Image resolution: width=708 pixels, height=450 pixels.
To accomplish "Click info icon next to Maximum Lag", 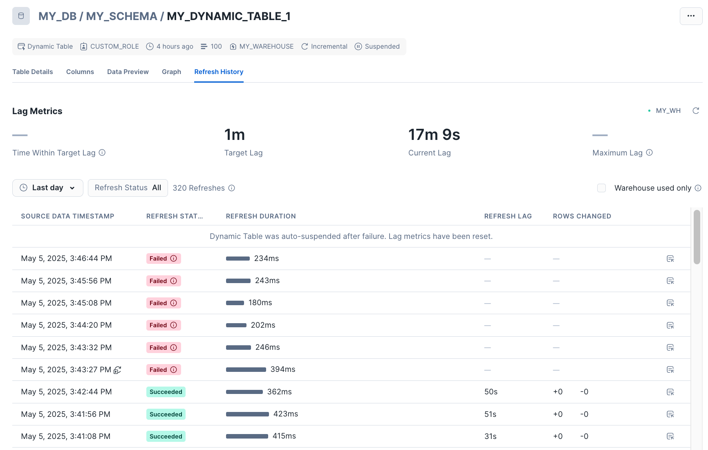I will pos(649,153).
